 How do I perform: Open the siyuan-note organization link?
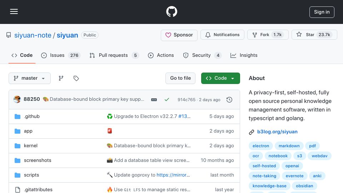[x=33, y=35]
